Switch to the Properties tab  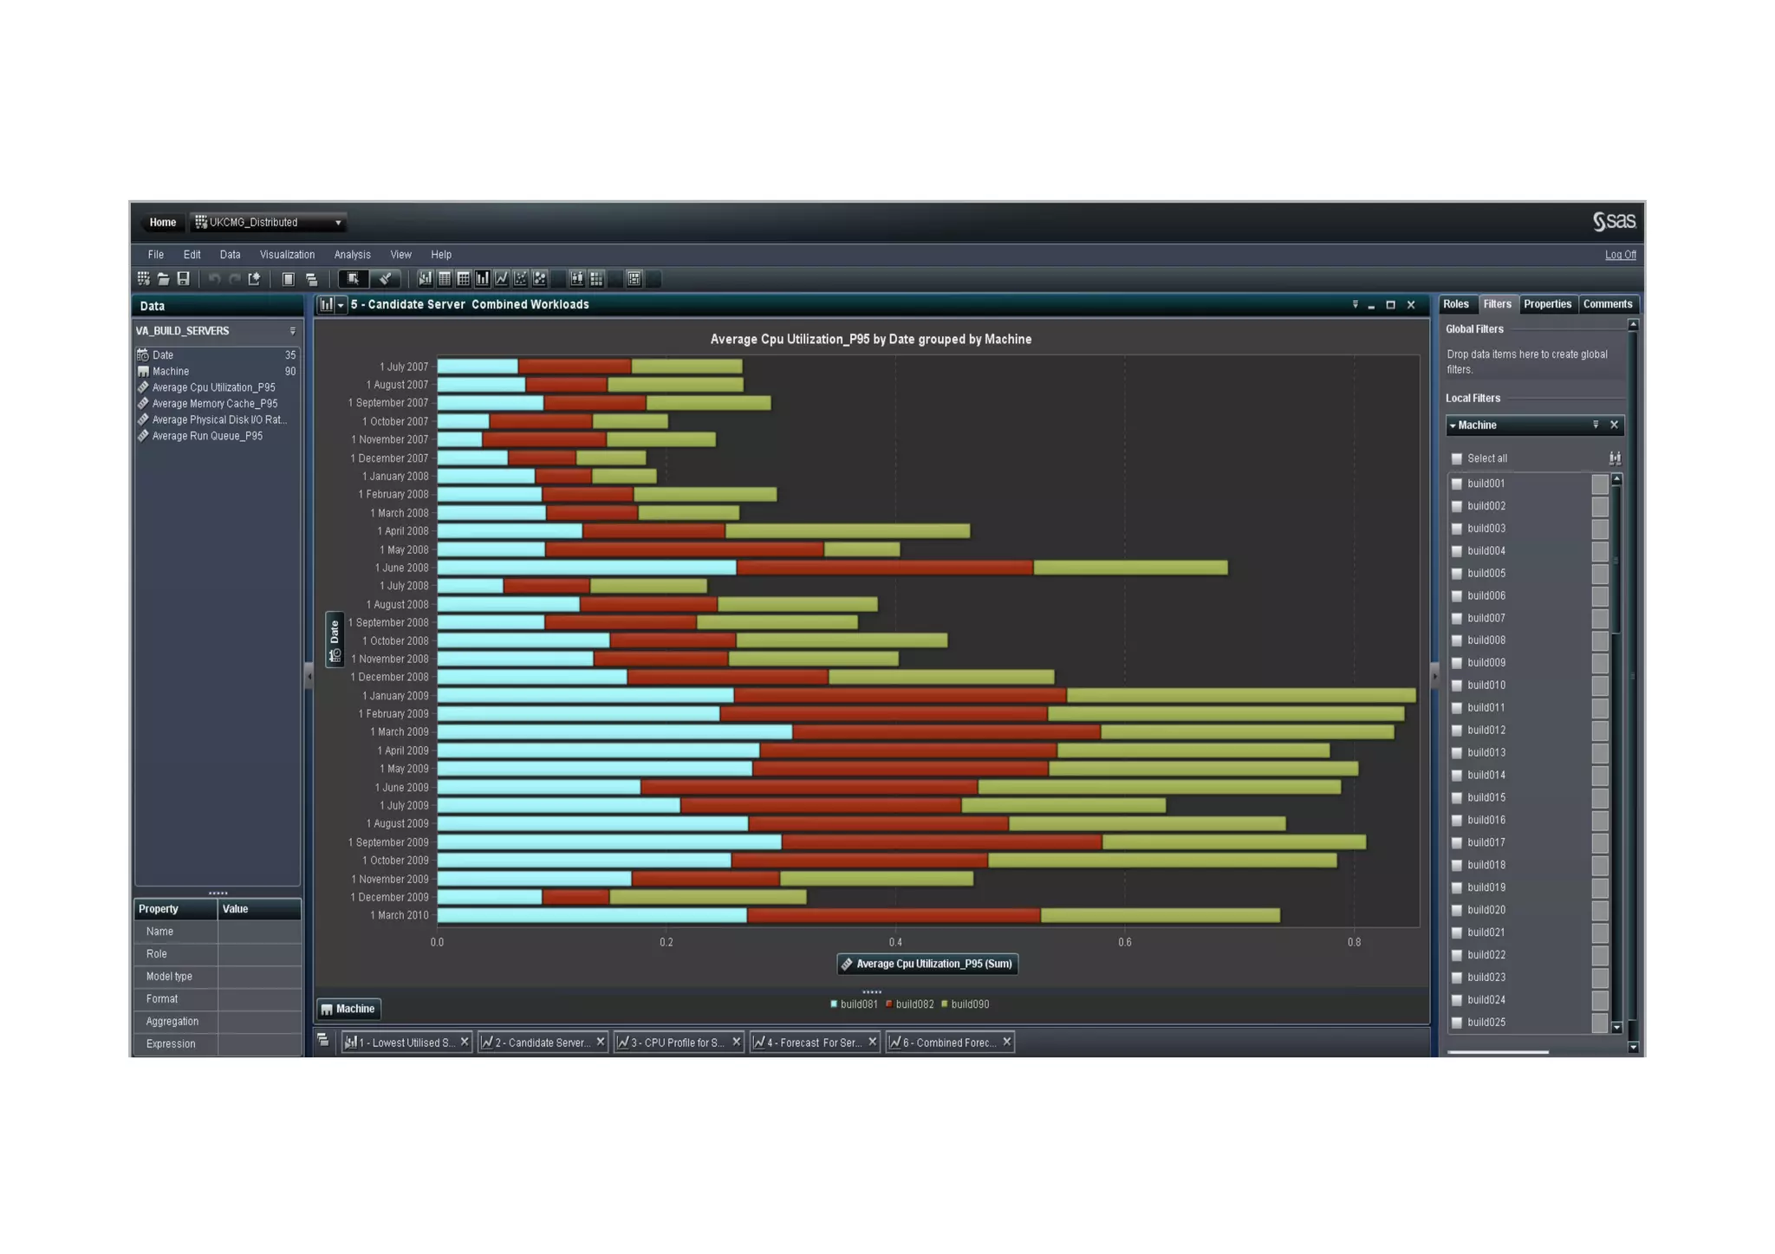click(1547, 304)
